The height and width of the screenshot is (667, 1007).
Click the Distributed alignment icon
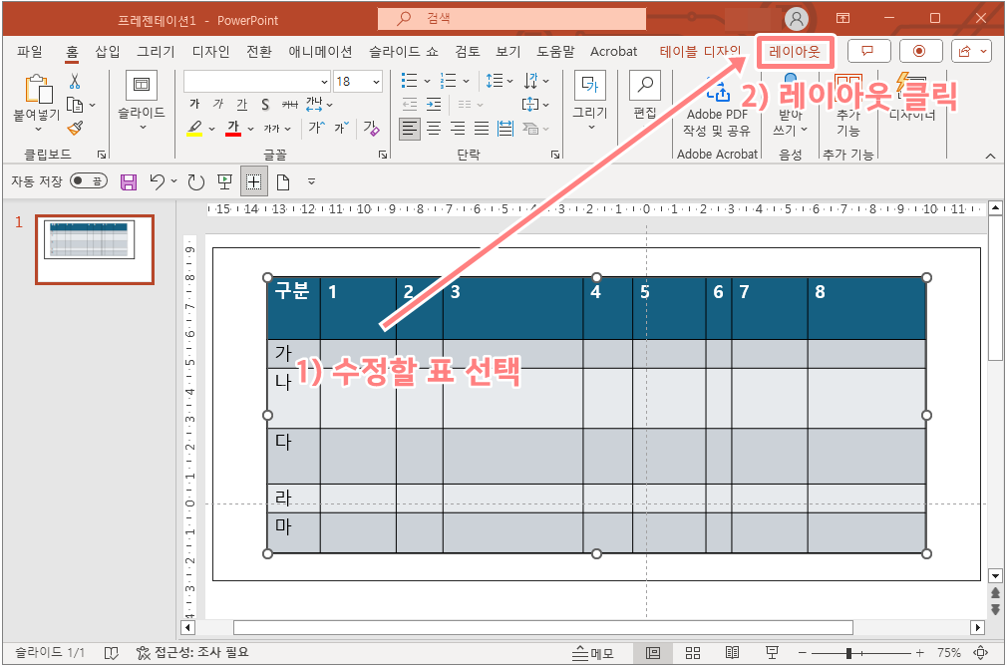[505, 129]
